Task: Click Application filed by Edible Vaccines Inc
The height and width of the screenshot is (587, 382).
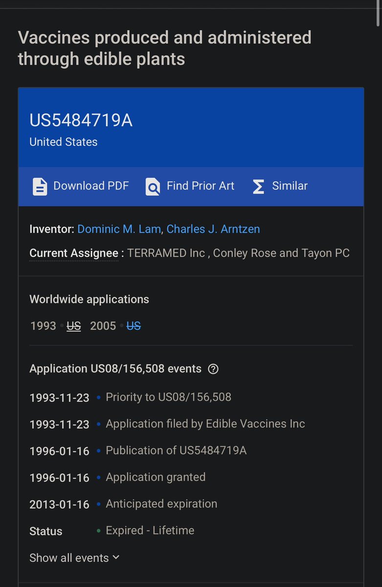Action: 205,424
